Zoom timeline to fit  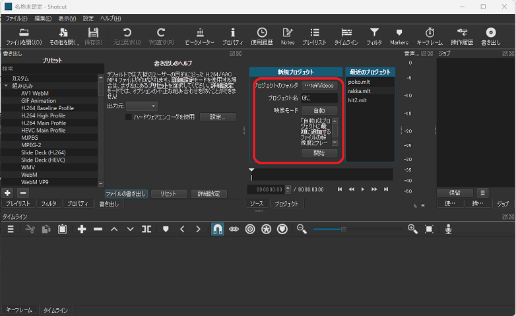point(429,229)
